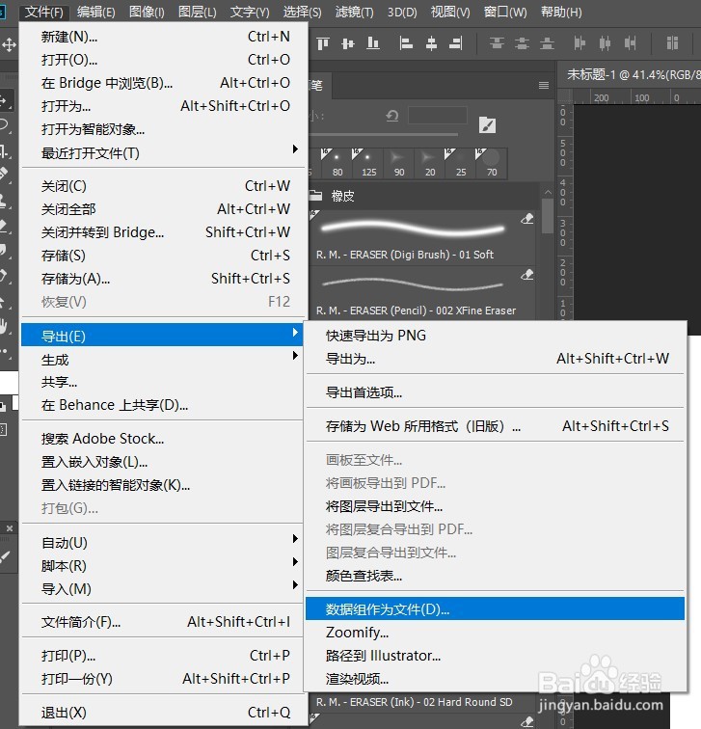The height and width of the screenshot is (729, 701).
Task: Click the brush pressure size icon
Action: 487,125
